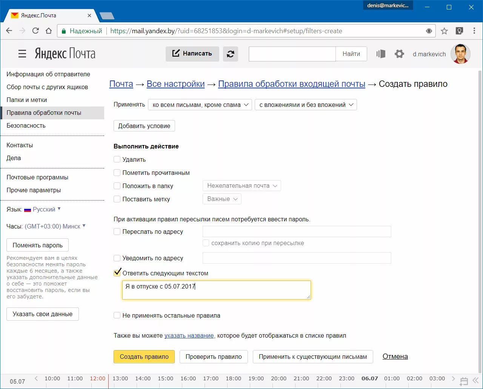Move the timeline back with the left arrow
Image resolution: width=483 pixels, height=389 pixels.
tap(36, 378)
